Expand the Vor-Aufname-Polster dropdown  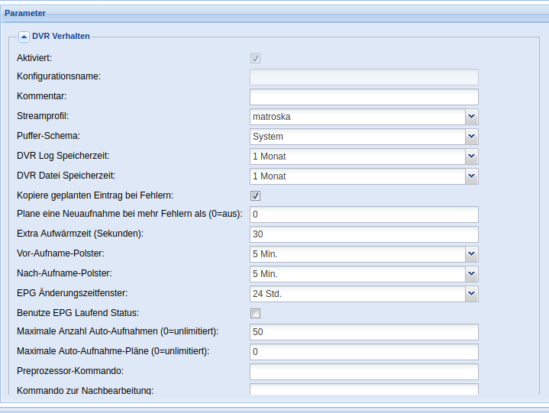(x=471, y=254)
